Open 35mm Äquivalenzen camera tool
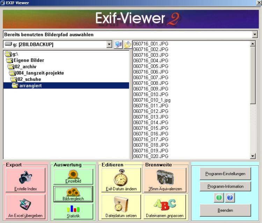Viewport: 262px width, 223px height. (165, 180)
